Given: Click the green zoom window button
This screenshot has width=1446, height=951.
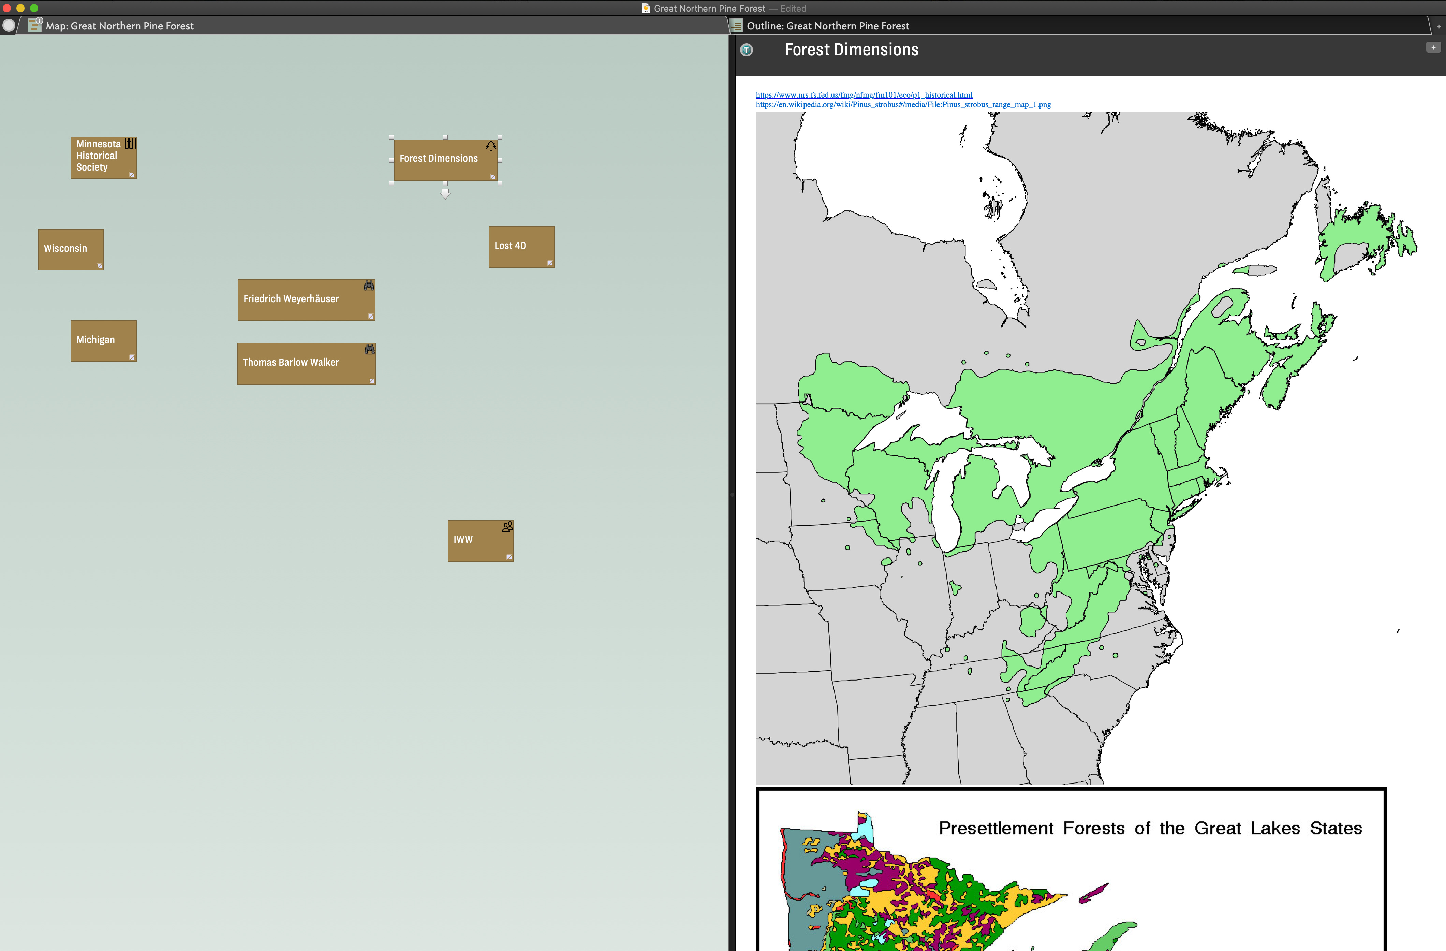Looking at the screenshot, I should point(34,8).
